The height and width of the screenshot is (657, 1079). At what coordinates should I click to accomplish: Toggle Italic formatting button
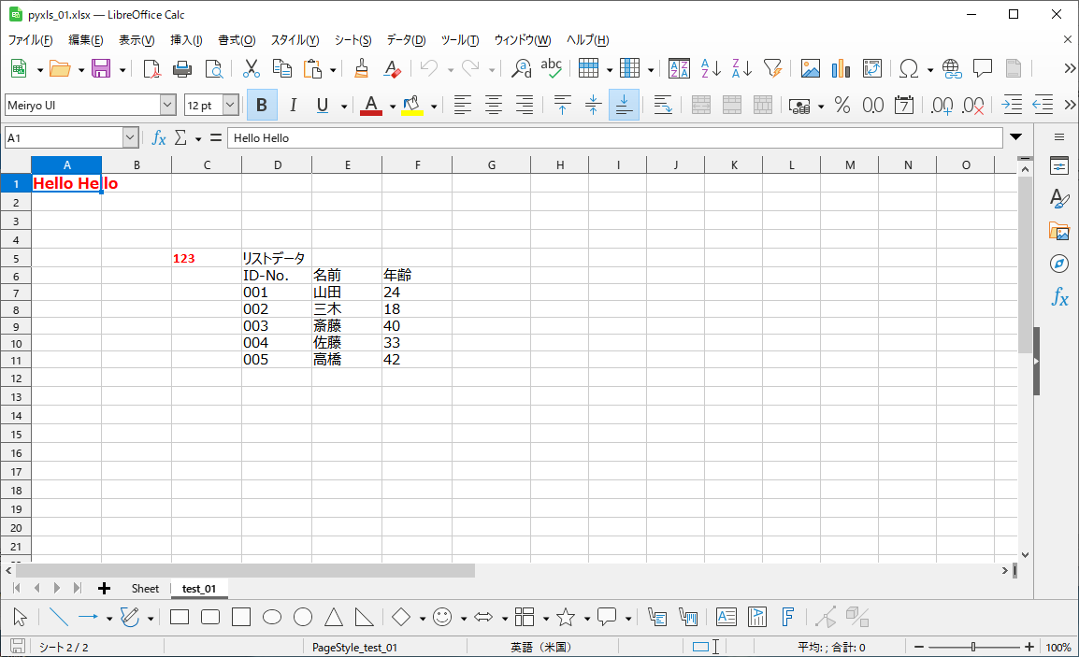click(293, 106)
